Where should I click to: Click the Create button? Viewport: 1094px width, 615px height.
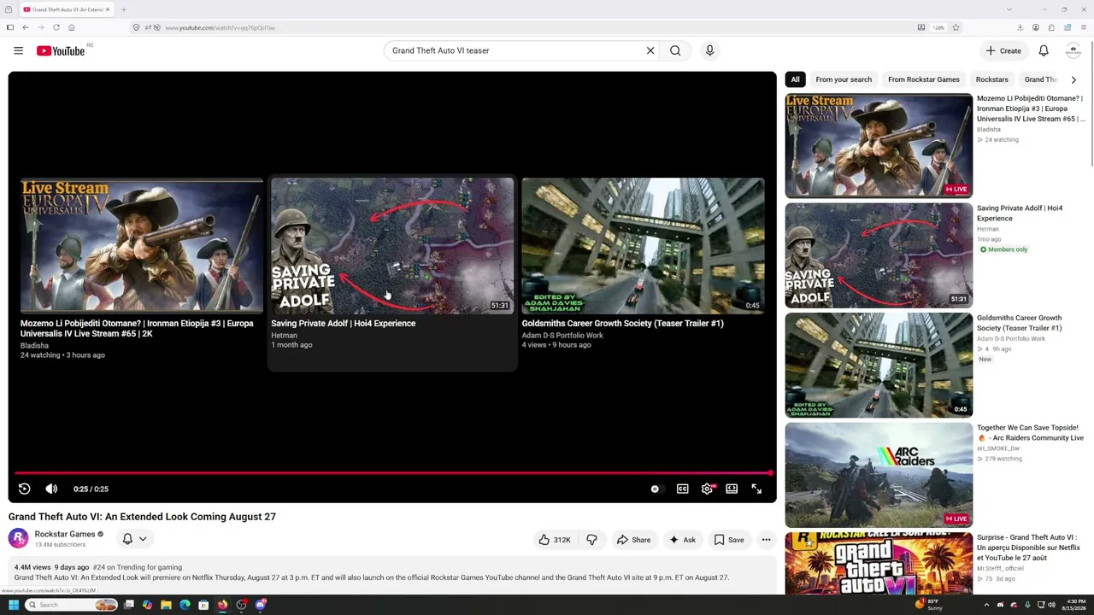pyautogui.click(x=1003, y=50)
